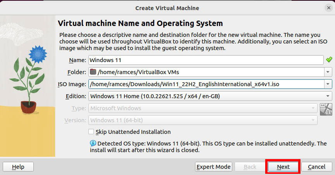
Task: Click the Folder path text
Action: (138, 72)
